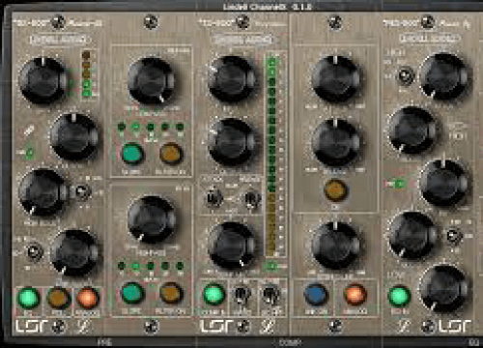483x348 pixels.
Task: Click the amber button in the upper filter panel
Action: pyautogui.click(x=171, y=154)
